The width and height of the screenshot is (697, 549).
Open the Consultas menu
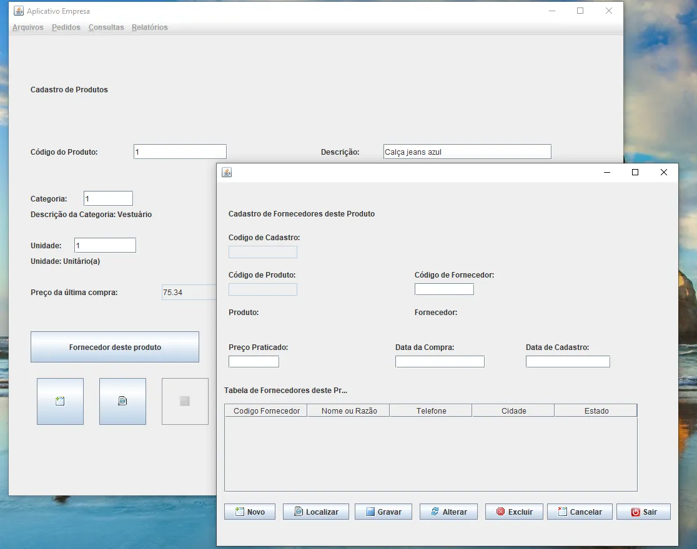[x=106, y=27]
